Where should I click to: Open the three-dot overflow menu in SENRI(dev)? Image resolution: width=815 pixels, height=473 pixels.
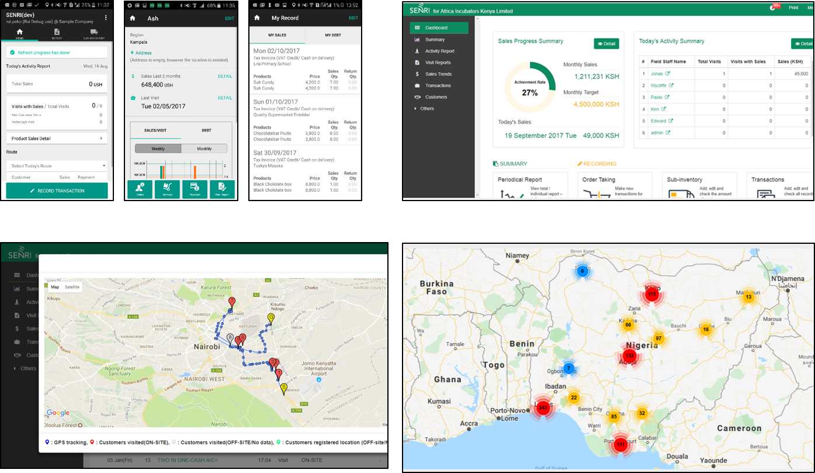coord(106,18)
